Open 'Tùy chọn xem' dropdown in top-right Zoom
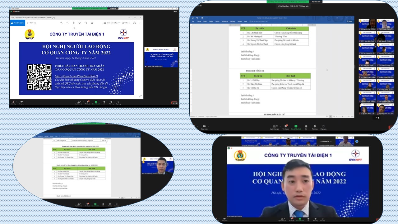The height and width of the screenshot is (224, 398). tap(317, 2)
